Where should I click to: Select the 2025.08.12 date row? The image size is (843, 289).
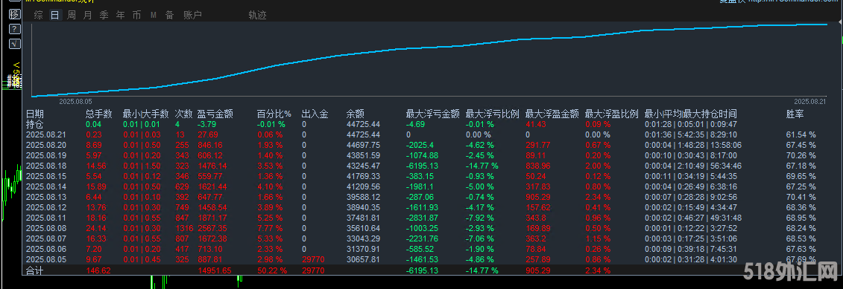[45, 207]
